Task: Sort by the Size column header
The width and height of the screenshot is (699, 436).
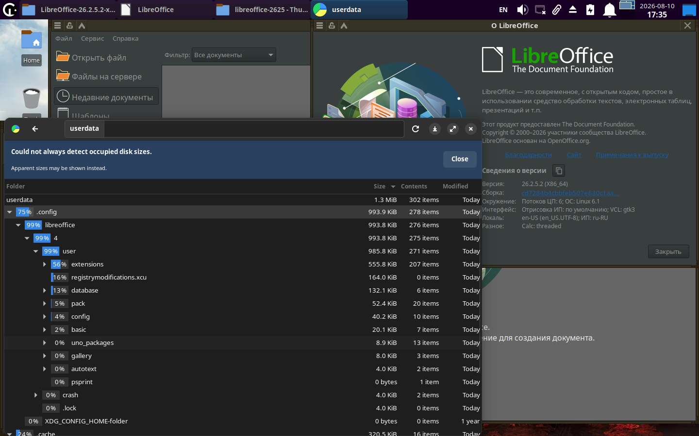Action: 384,187
